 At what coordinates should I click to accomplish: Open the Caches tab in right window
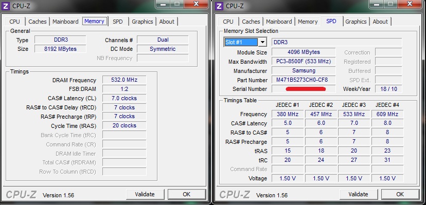[251, 22]
